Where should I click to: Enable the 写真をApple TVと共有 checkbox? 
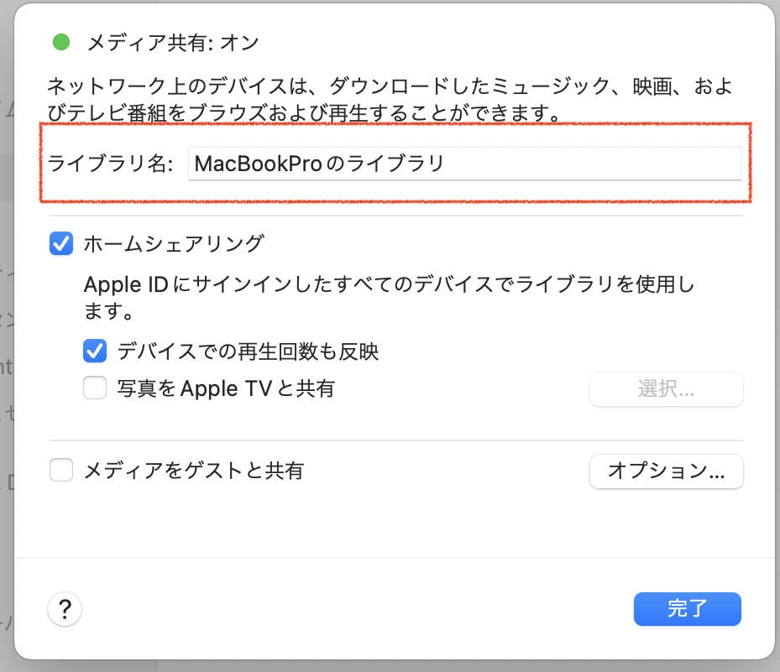point(95,388)
